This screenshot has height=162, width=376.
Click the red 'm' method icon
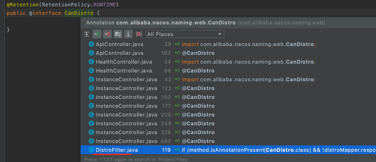coord(139,34)
